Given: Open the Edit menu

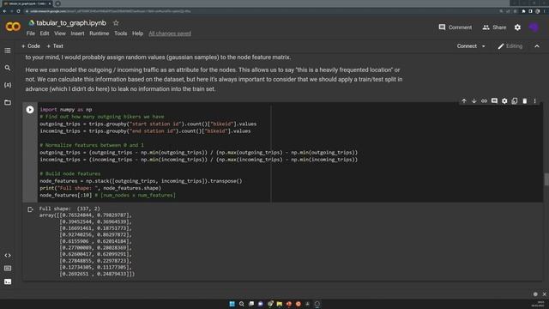Looking at the screenshot, I should click(45, 33).
